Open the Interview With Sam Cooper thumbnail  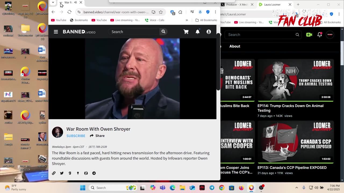tap(238, 142)
